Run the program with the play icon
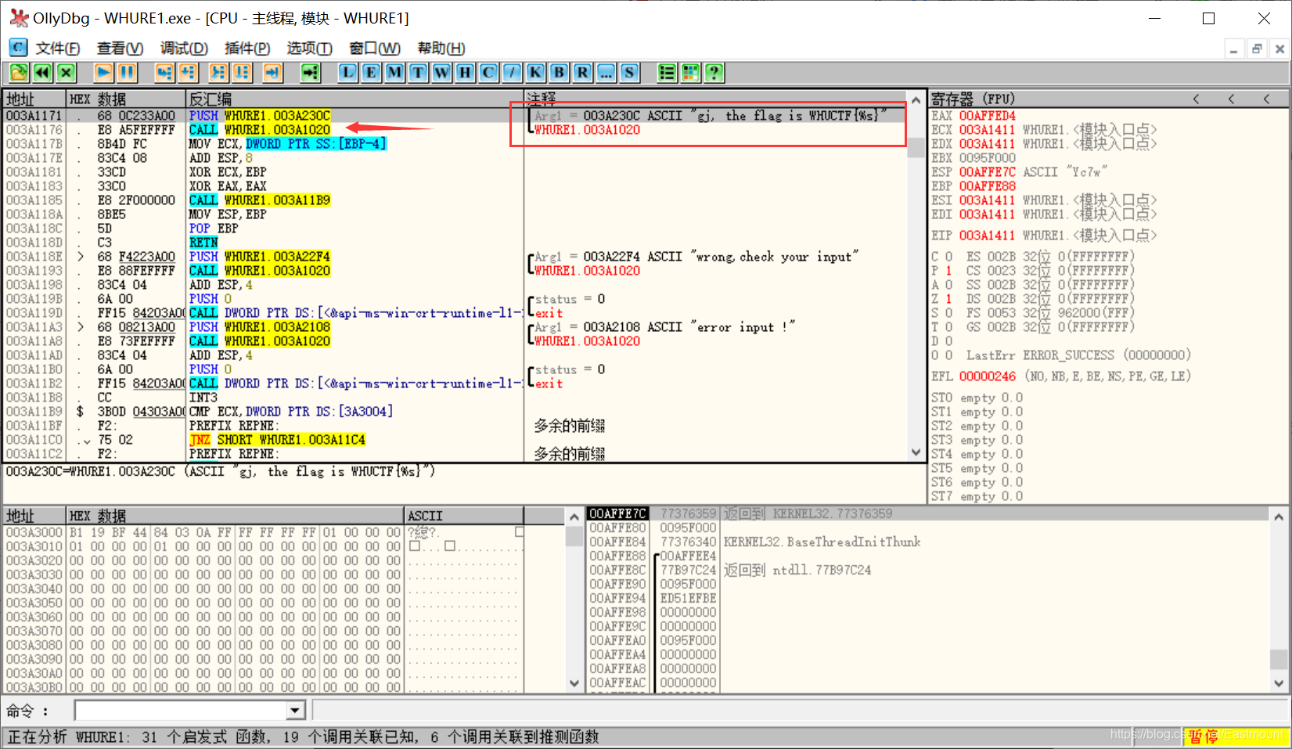 (x=103, y=73)
